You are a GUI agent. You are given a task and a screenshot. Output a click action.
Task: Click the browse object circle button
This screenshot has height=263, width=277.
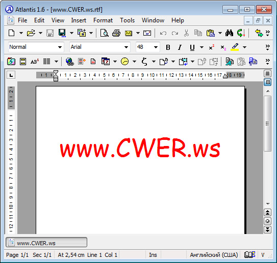(x=267, y=221)
